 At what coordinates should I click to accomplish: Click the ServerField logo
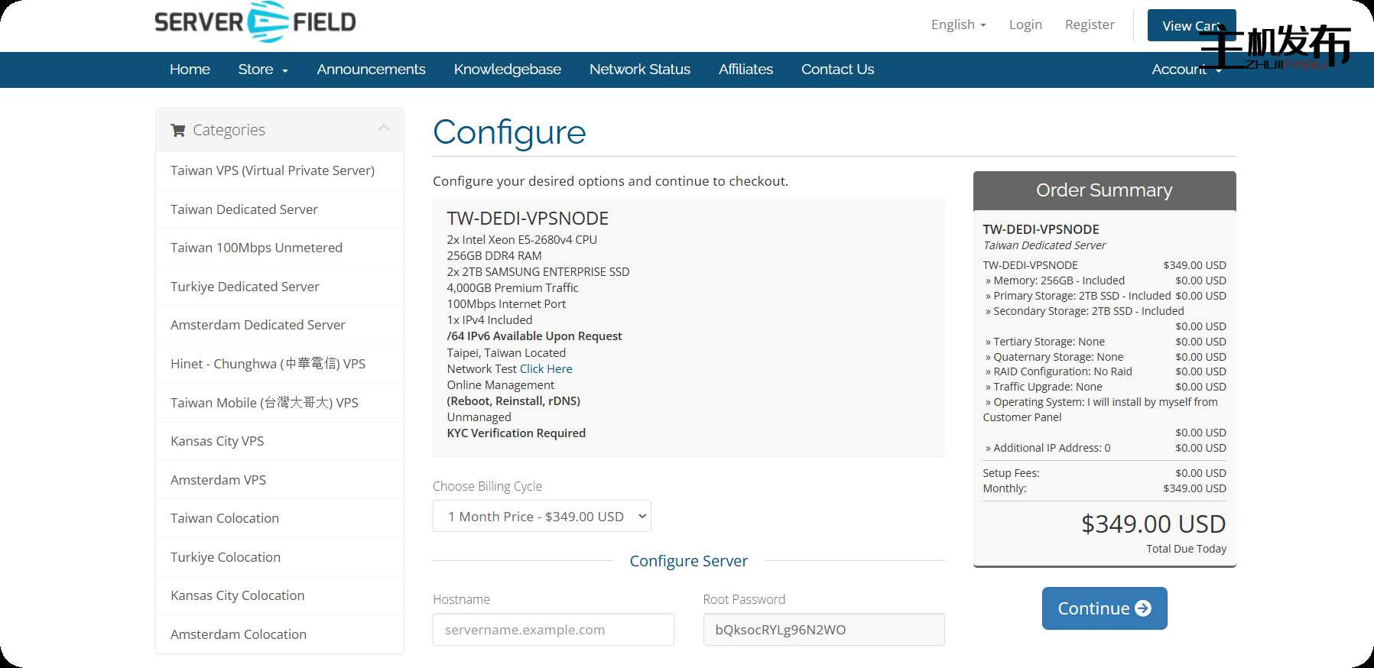tap(255, 22)
